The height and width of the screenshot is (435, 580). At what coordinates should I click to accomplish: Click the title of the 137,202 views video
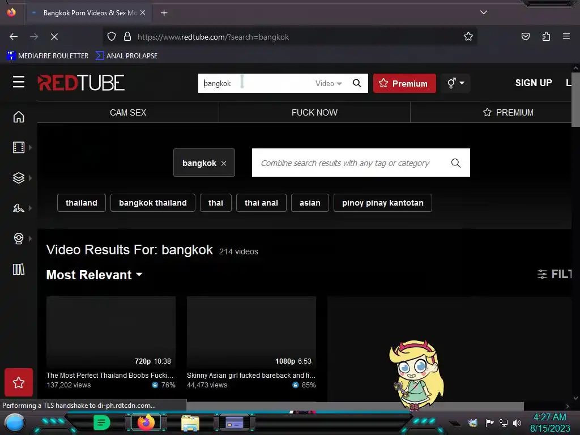[110, 375]
